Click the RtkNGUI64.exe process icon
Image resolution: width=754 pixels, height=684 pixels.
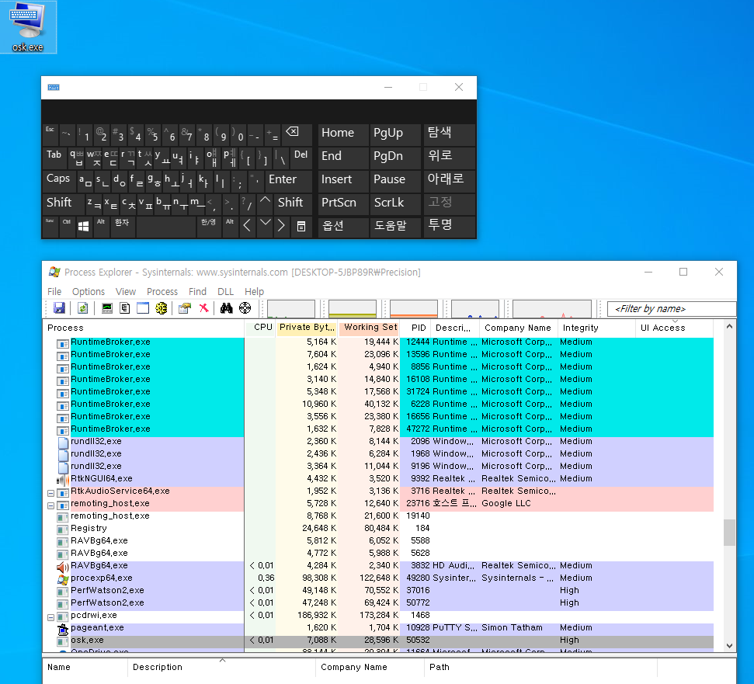63,479
